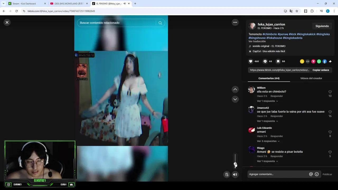
Task: Open hashtag #kick
Action: point(292,34)
